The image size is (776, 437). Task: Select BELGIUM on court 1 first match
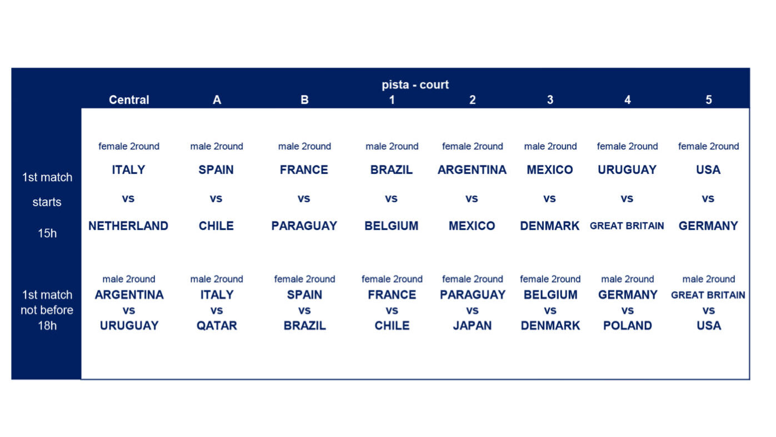point(392,226)
